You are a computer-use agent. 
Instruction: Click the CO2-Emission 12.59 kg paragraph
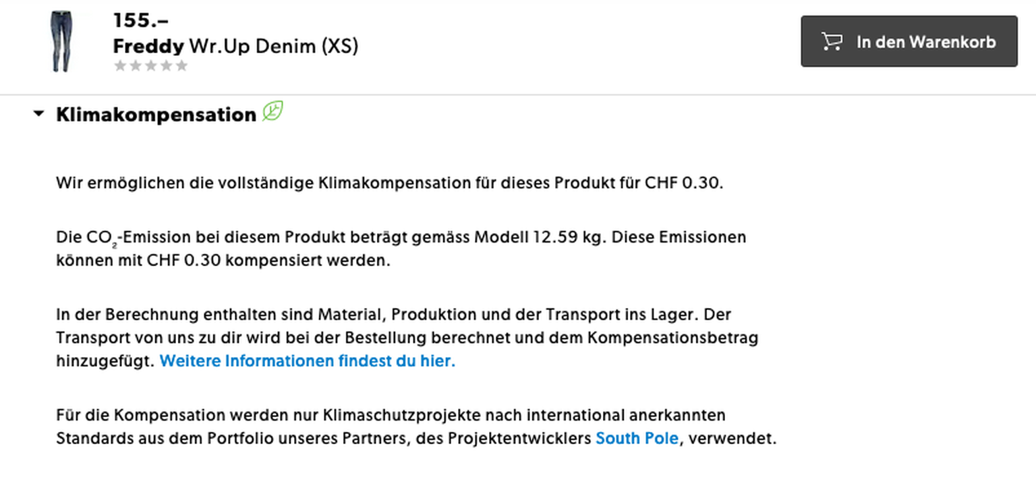pyautogui.click(x=401, y=249)
